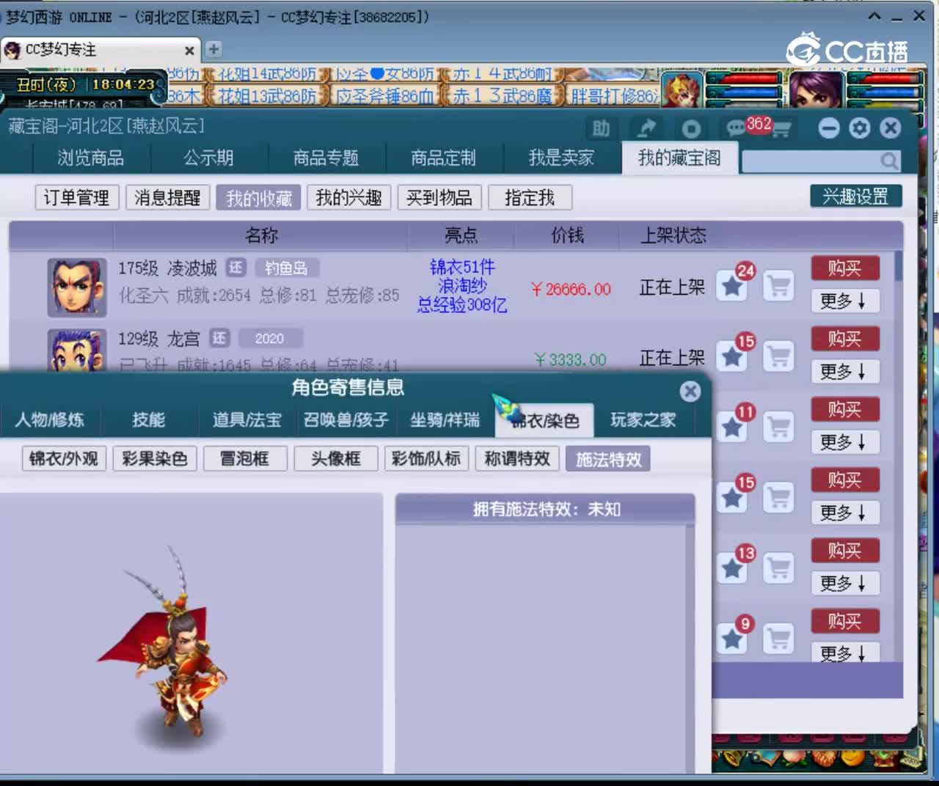Sort by 价钱 column header
Image resolution: width=939 pixels, height=786 pixels.
pyautogui.click(x=567, y=235)
